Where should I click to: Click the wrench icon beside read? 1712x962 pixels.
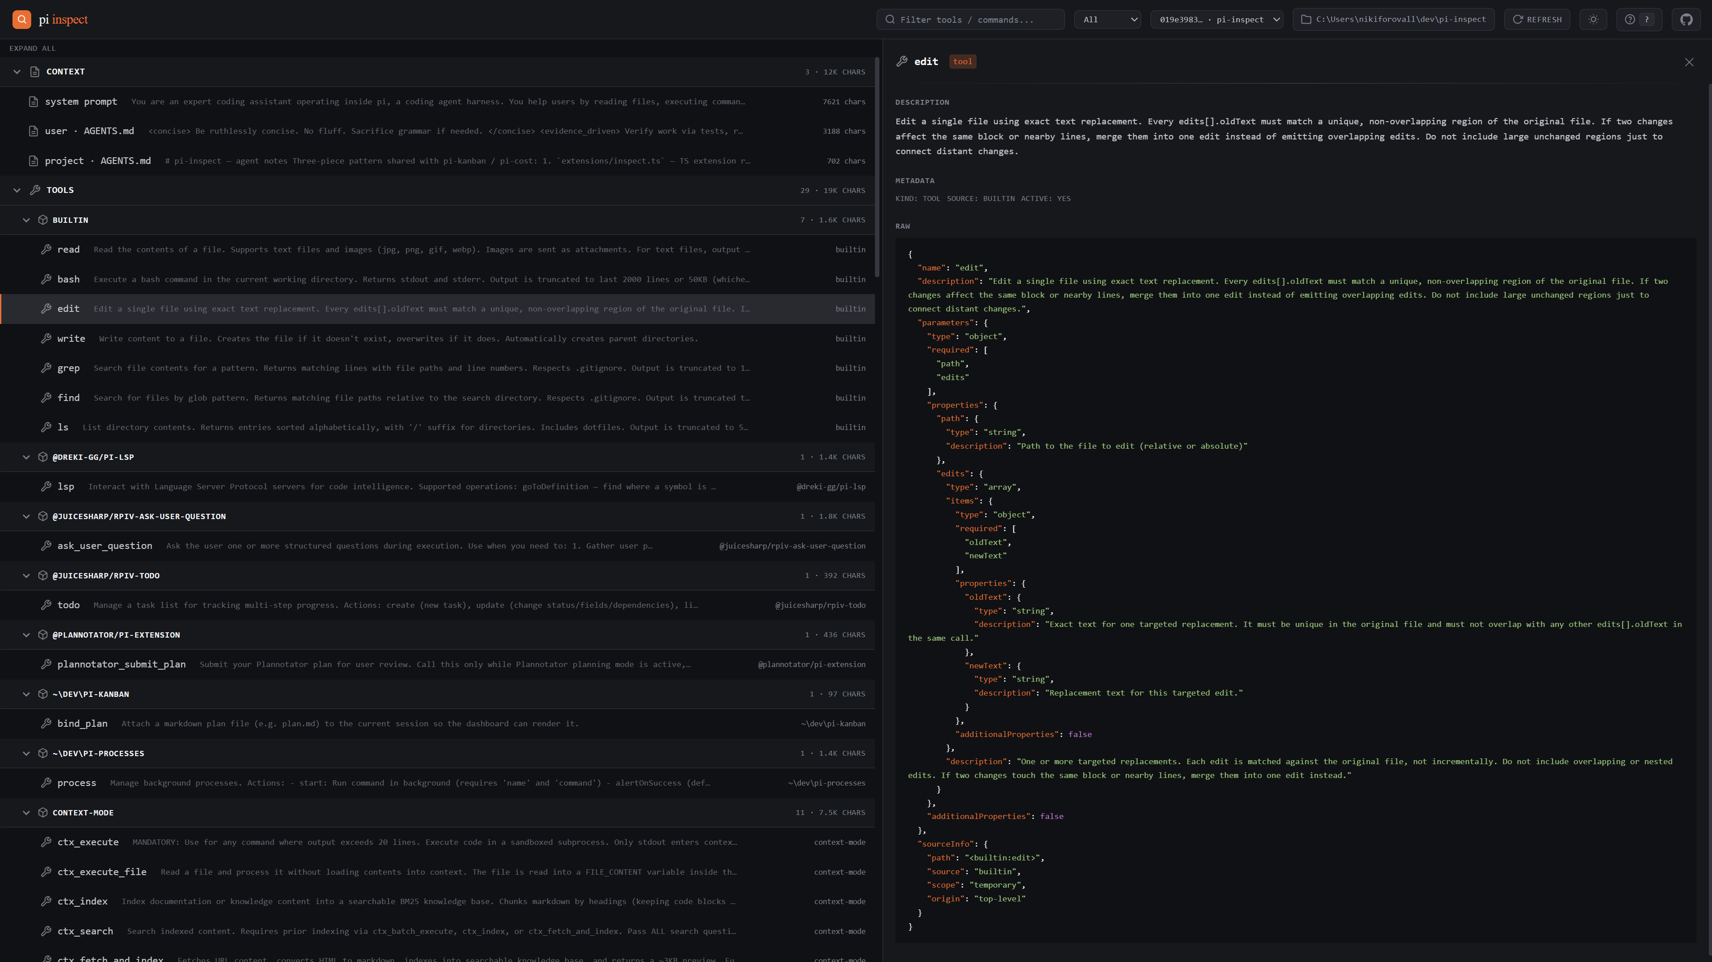46,250
